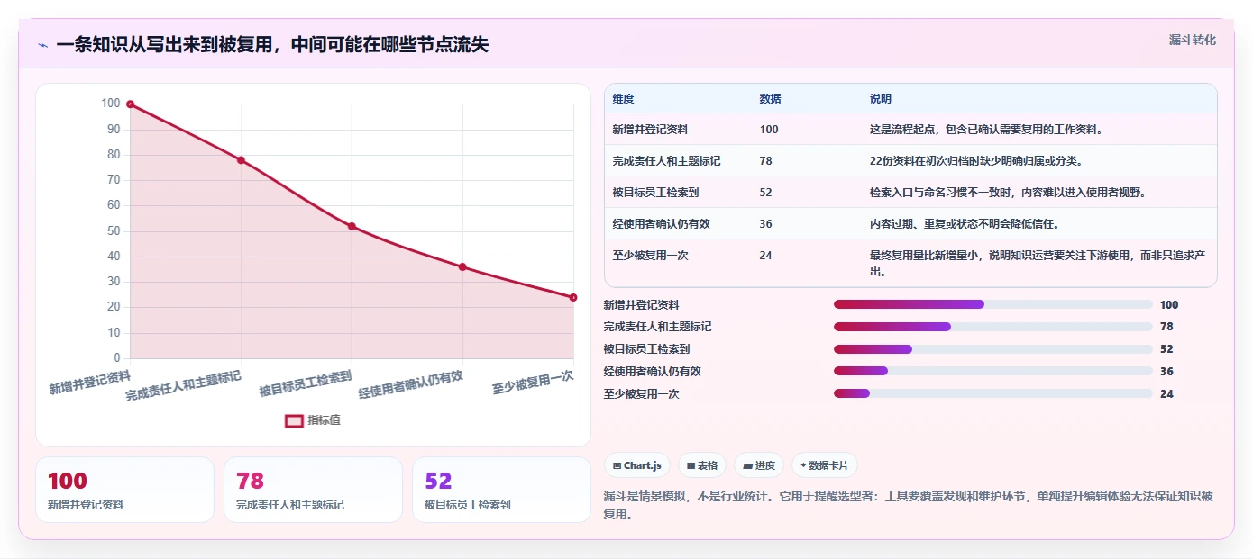Image resolution: width=1253 pixels, height=559 pixels.
Task: Click the 至少被复用一次 label in the progress list
Action: point(642,393)
